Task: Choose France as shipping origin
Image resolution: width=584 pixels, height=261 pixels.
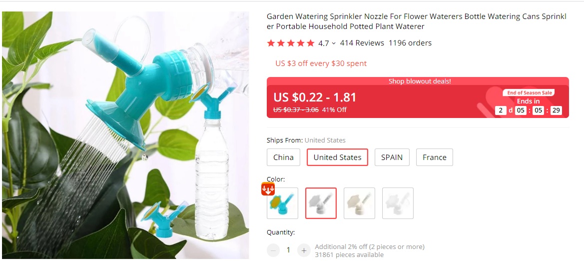Action: 434,157
